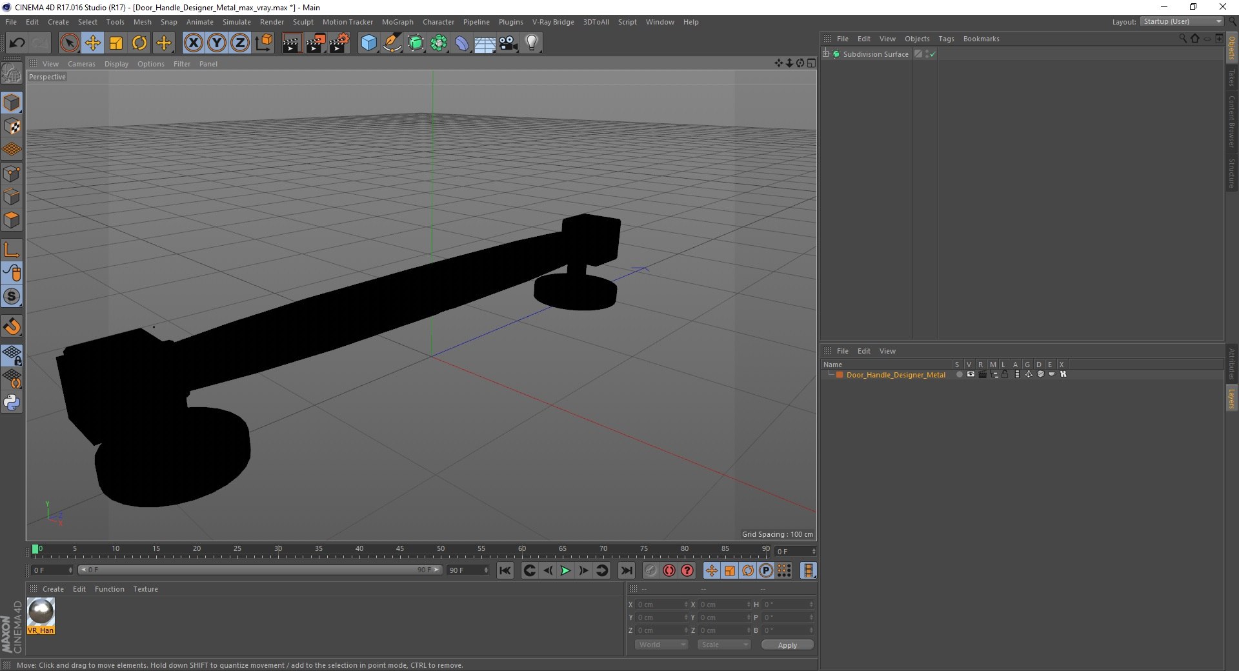Screen dimensions: 1239x671
Task: Click the Enable Snap magnet icon
Action: 12,326
